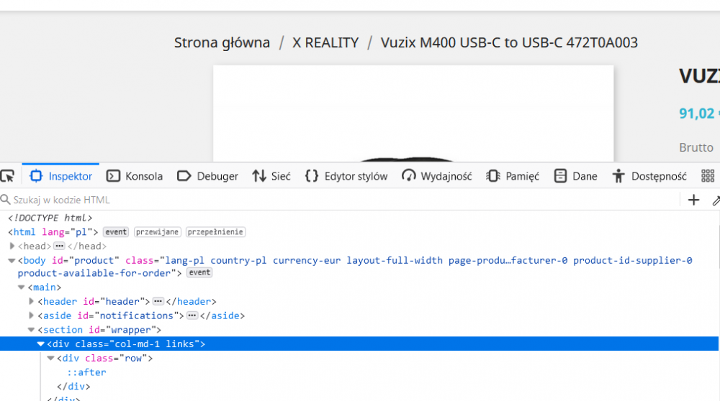The height and width of the screenshot is (401, 720).
Task: Collapse the div class="row" node
Action: [50, 359]
